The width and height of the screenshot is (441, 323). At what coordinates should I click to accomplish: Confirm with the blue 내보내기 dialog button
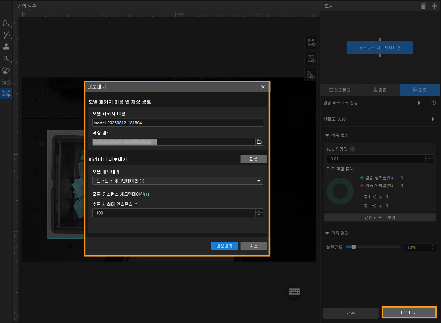(x=225, y=246)
